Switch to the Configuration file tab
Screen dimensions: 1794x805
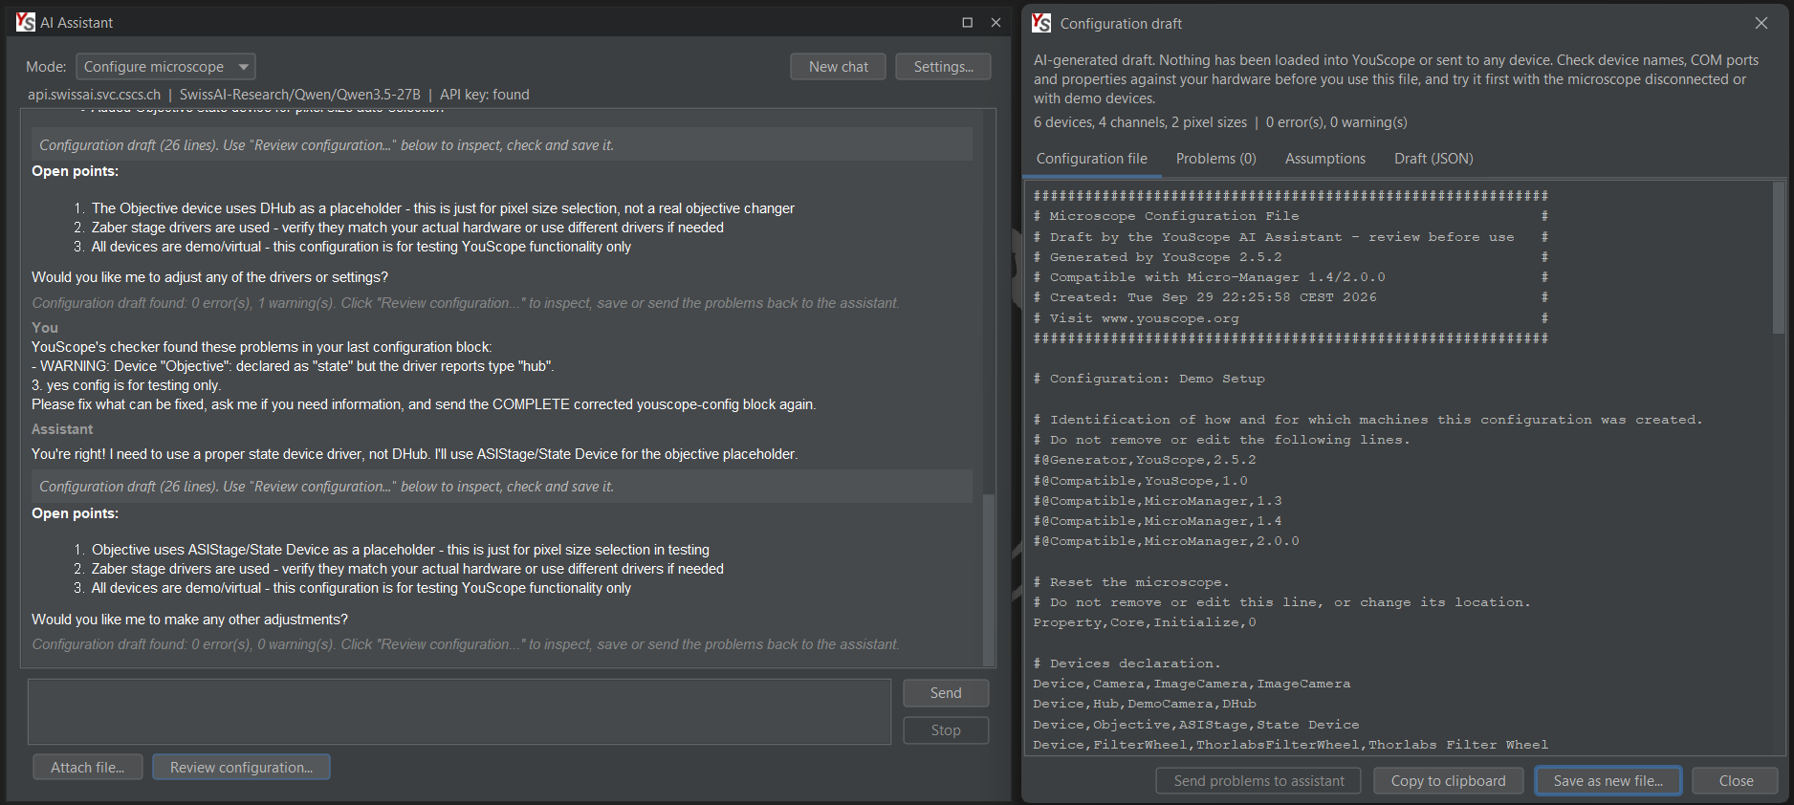coord(1092,159)
